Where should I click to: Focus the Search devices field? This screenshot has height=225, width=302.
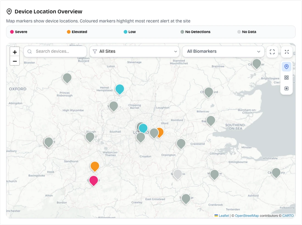point(55,51)
